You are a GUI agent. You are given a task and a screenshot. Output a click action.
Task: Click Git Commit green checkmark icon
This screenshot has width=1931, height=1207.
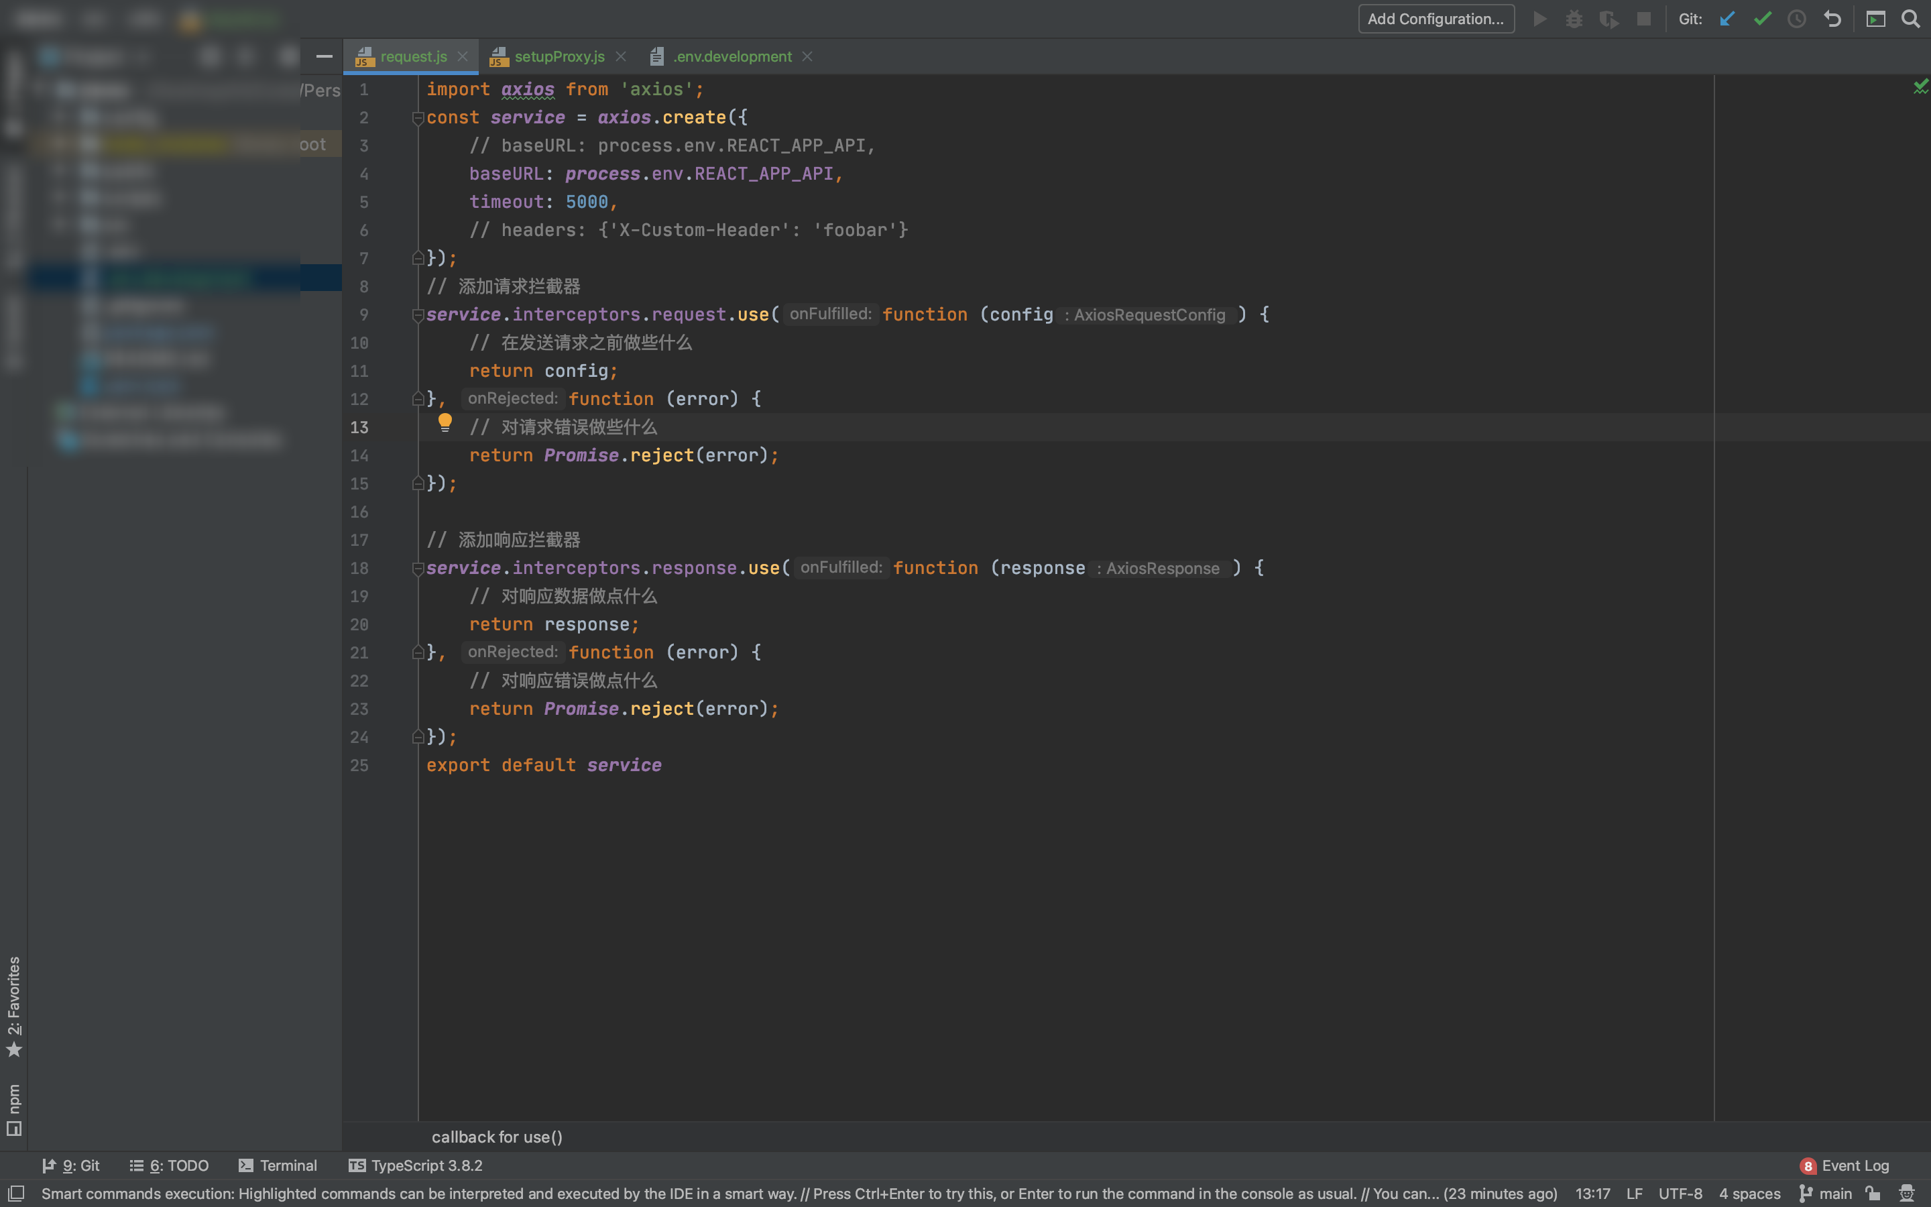pyautogui.click(x=1763, y=19)
